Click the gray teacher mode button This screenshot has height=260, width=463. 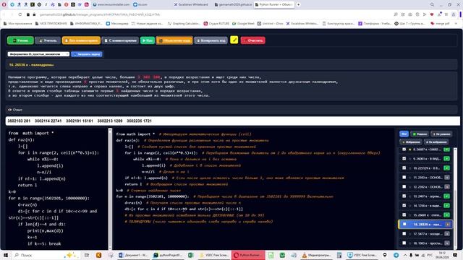(48, 40)
